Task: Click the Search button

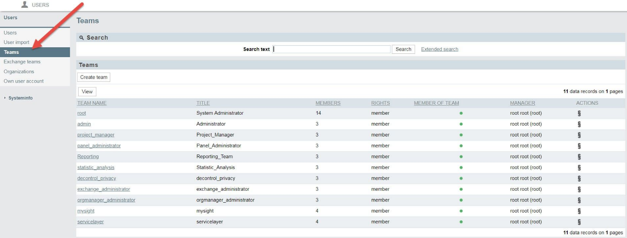Action: point(403,49)
